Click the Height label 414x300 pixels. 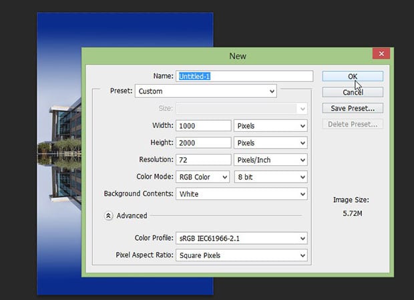click(x=162, y=143)
